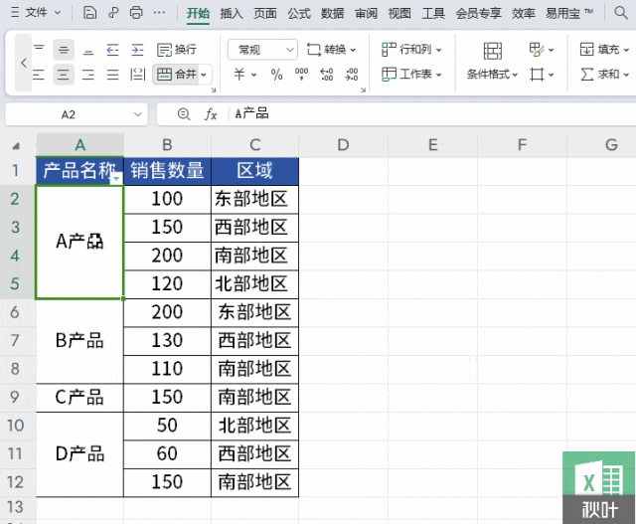Open the more options ellipsis in the top toolbar
The image size is (636, 524).
click(159, 13)
